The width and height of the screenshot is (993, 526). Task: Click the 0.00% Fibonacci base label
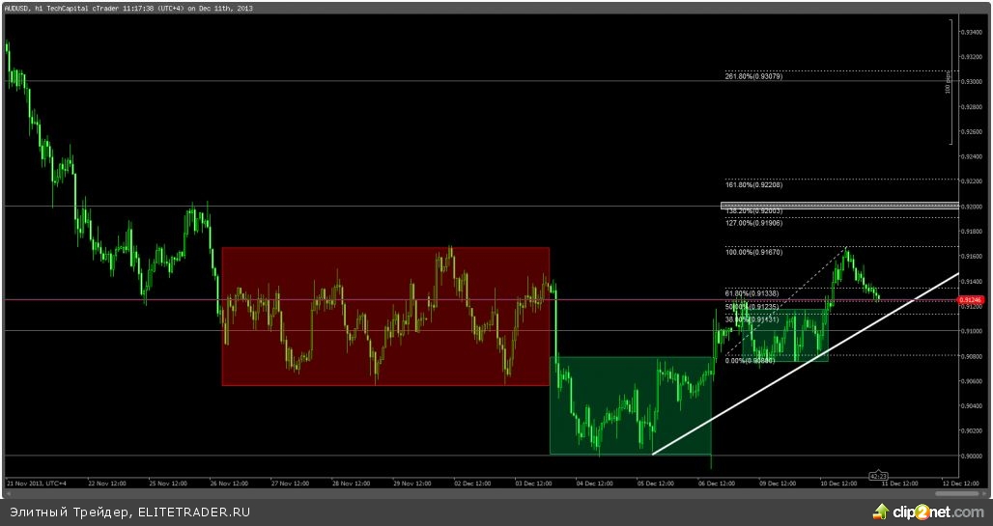(750, 360)
